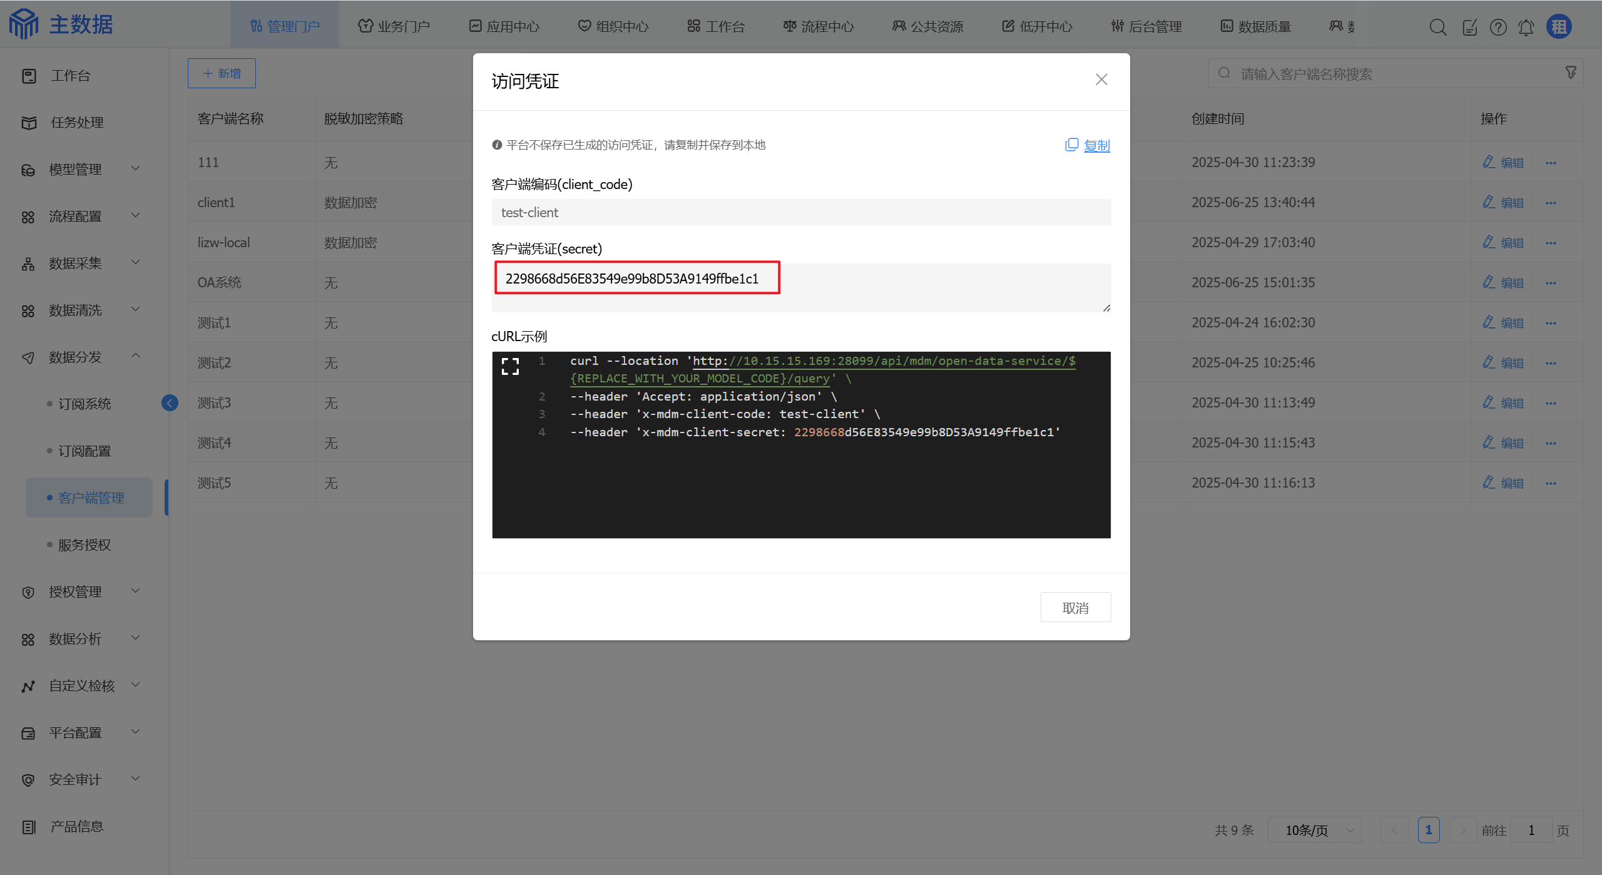Screen dimensions: 1602x875
Task: Click the 取消 button in dialog
Action: tap(1075, 607)
